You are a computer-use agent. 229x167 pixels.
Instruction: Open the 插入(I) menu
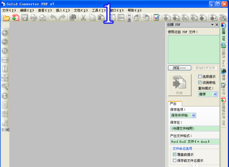click(x=63, y=11)
